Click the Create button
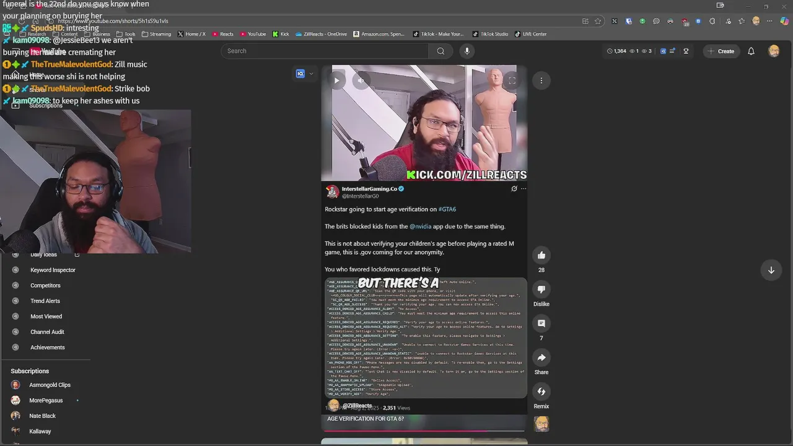This screenshot has height=446, width=793. coord(721,51)
